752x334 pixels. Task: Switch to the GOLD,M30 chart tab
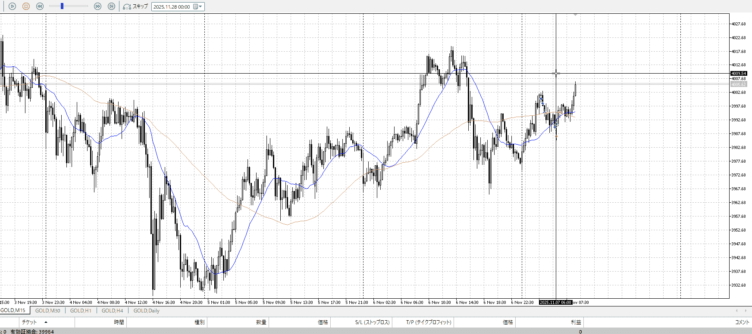point(47,310)
